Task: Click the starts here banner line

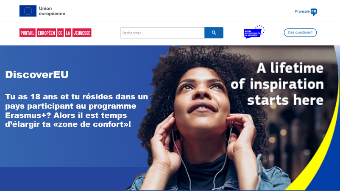Action: click(x=285, y=100)
